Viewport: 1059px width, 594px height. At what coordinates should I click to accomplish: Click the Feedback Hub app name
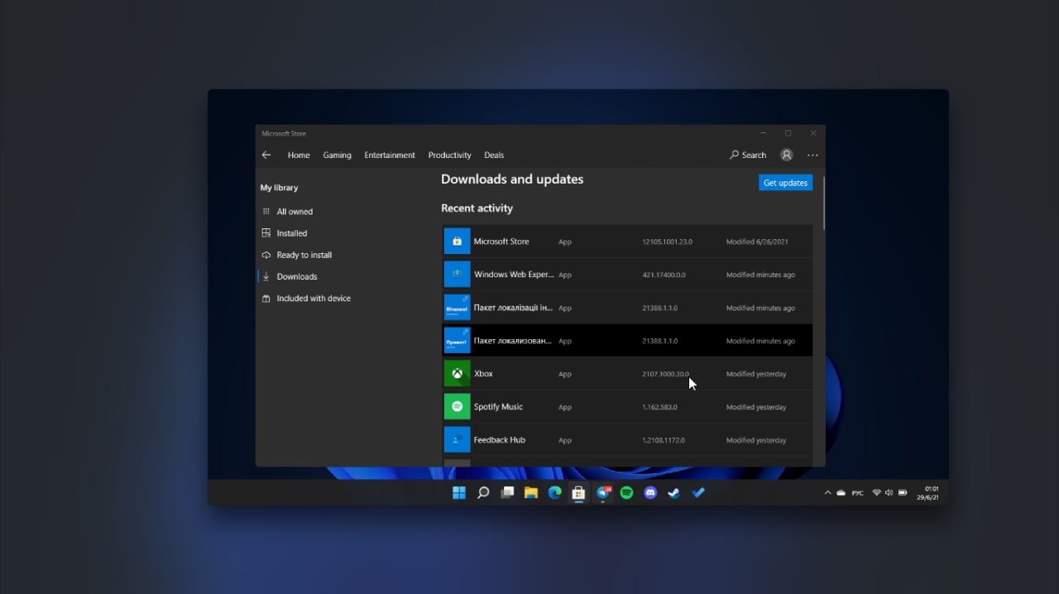(500, 440)
